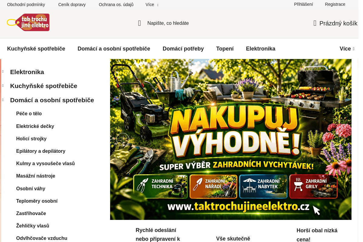Switch to the Topení navigation item
The height and width of the screenshot is (242, 363).
(225, 48)
